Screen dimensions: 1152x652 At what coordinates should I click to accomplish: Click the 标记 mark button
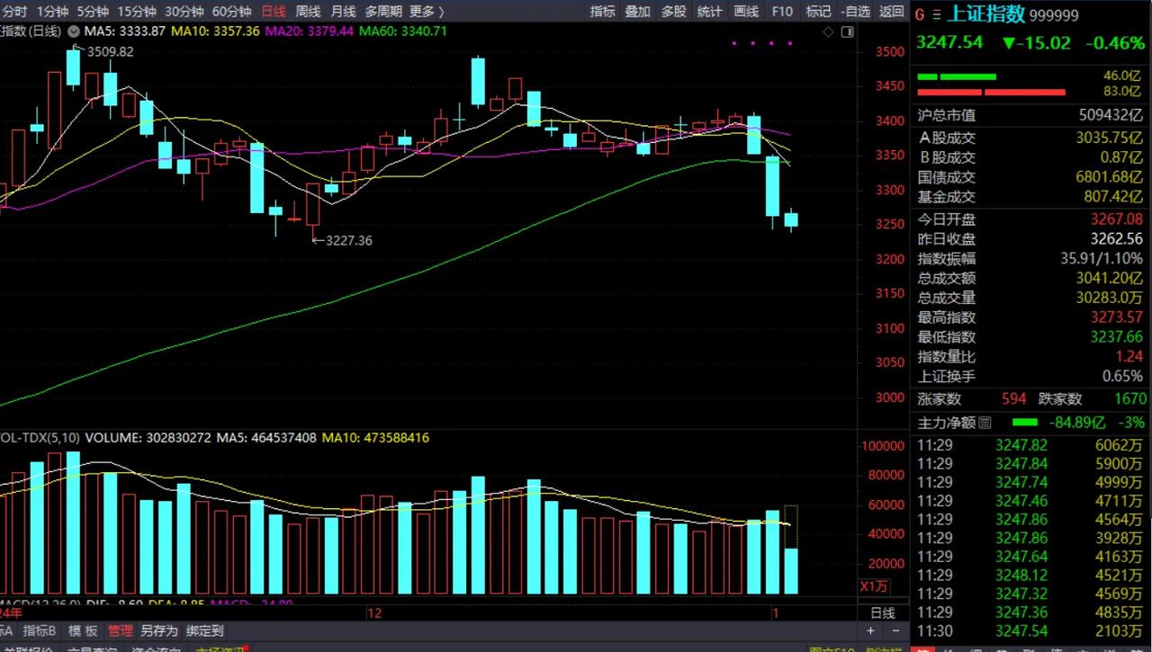(818, 12)
